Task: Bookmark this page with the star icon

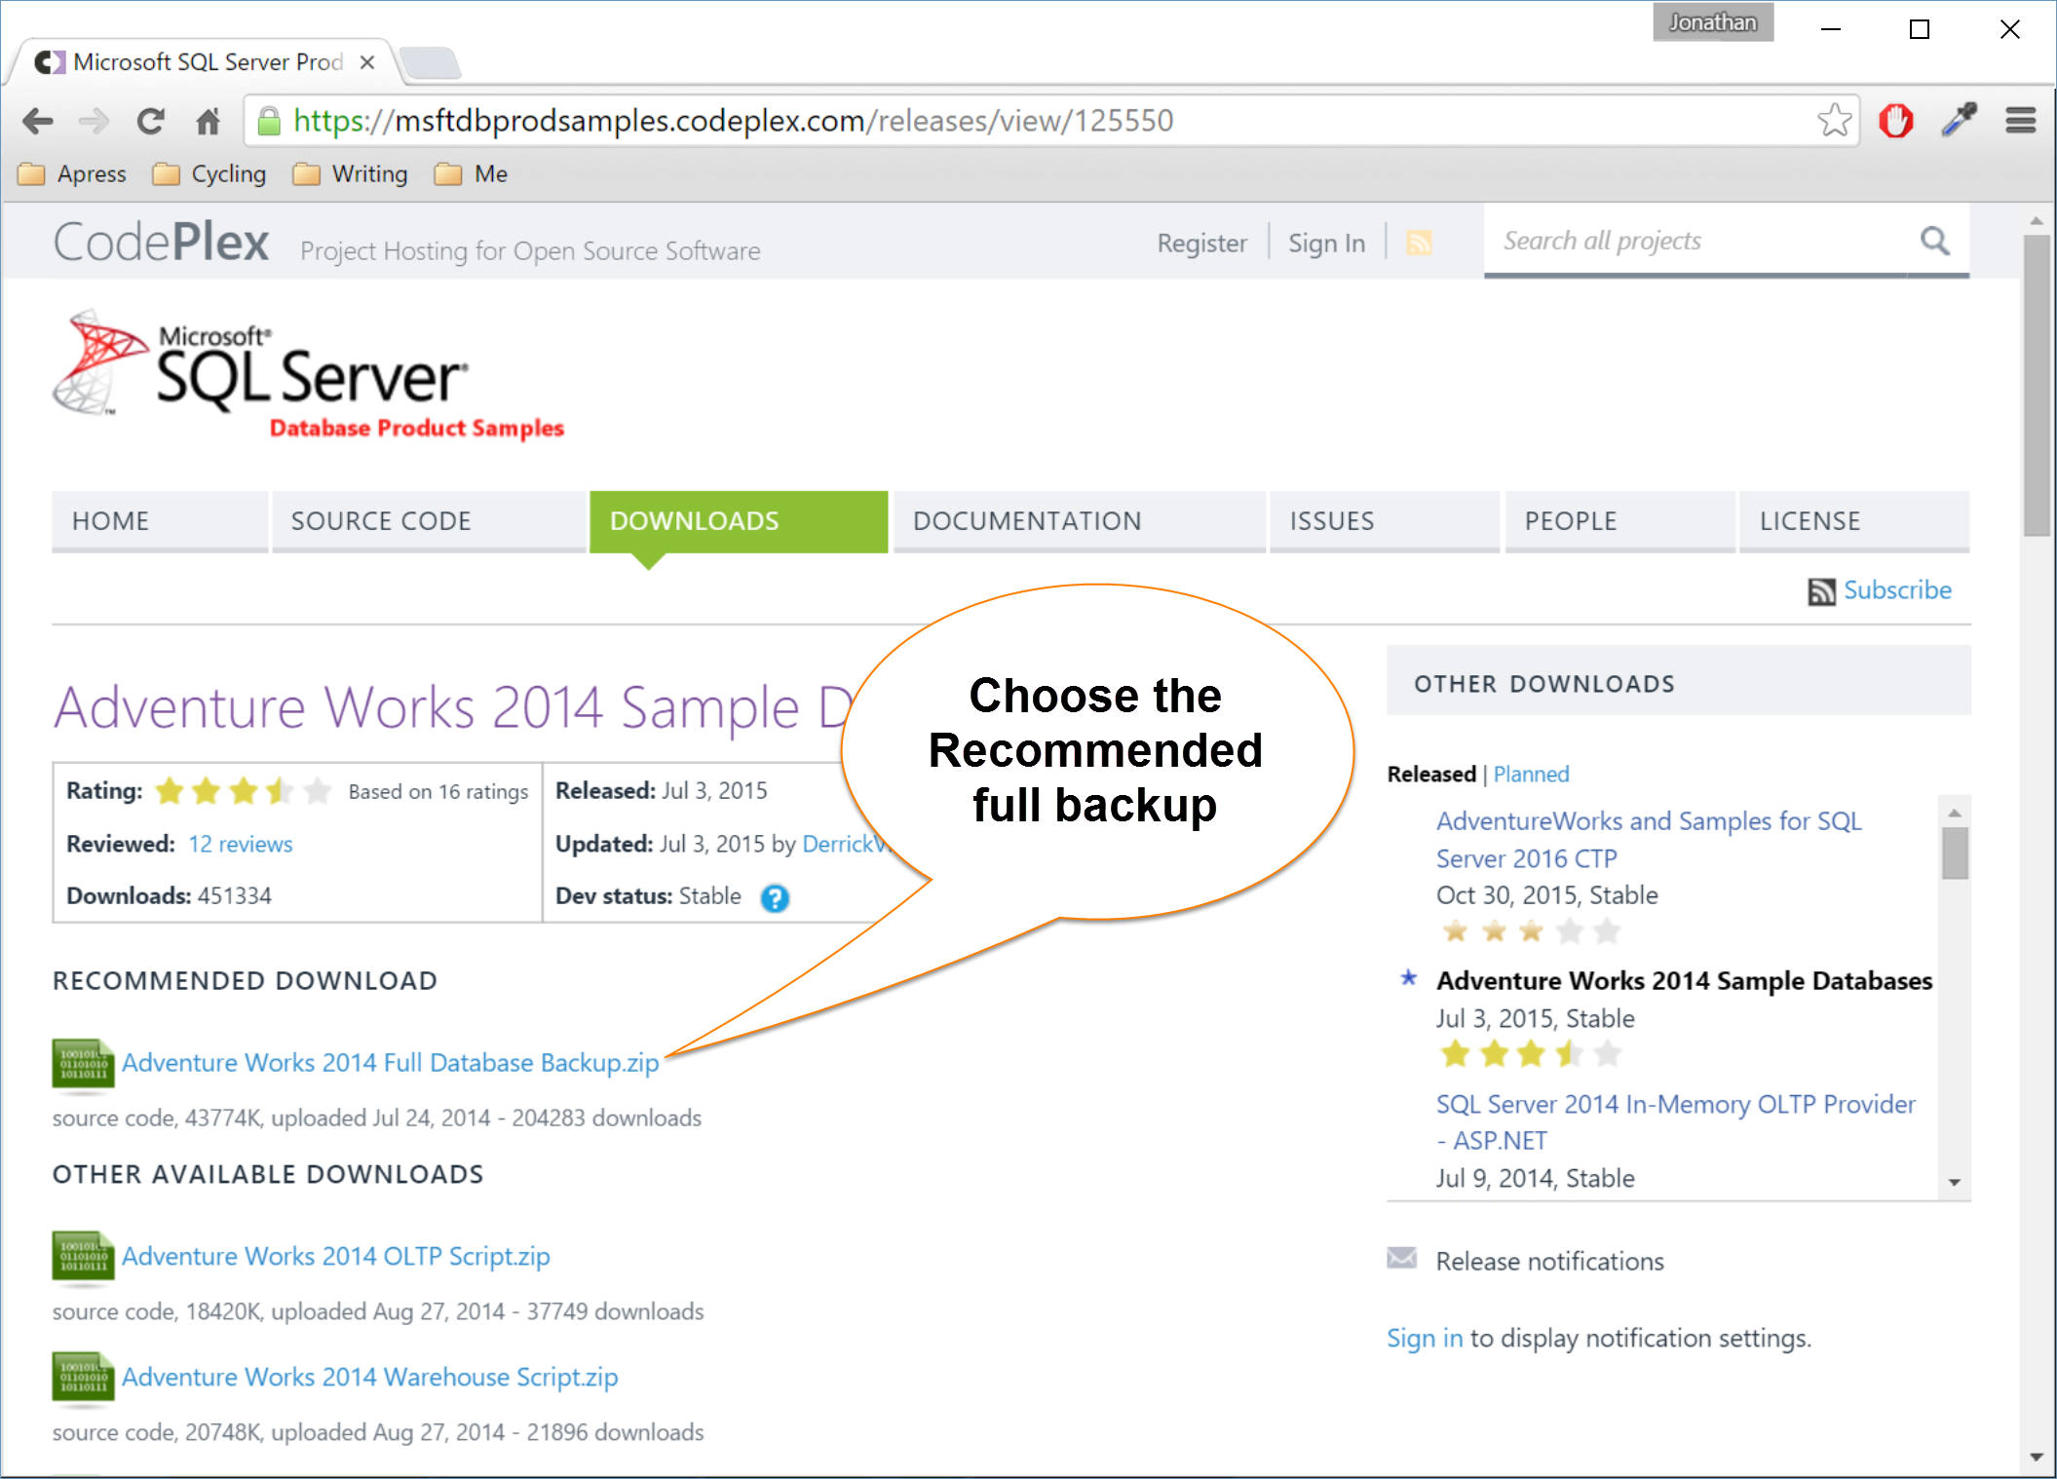Action: click(x=1834, y=121)
